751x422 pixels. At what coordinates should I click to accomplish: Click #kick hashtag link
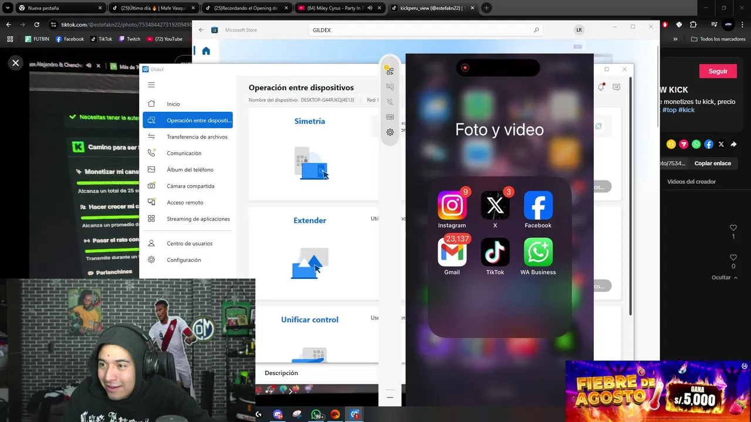pyautogui.click(x=686, y=110)
